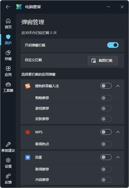Collapse the 迅雷 section chevron
The width and height of the screenshot is (129, 188).
(x=118, y=157)
